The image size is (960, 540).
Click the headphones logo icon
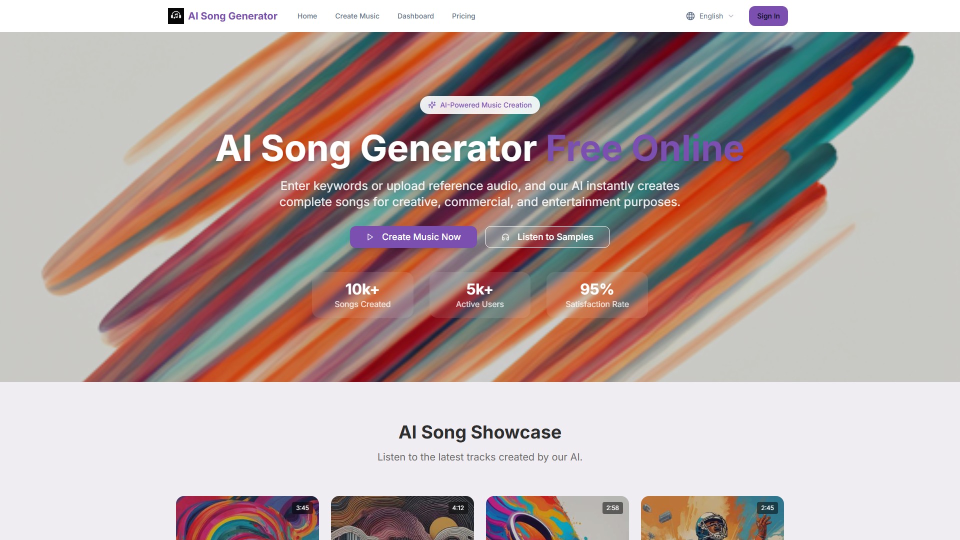(x=176, y=16)
